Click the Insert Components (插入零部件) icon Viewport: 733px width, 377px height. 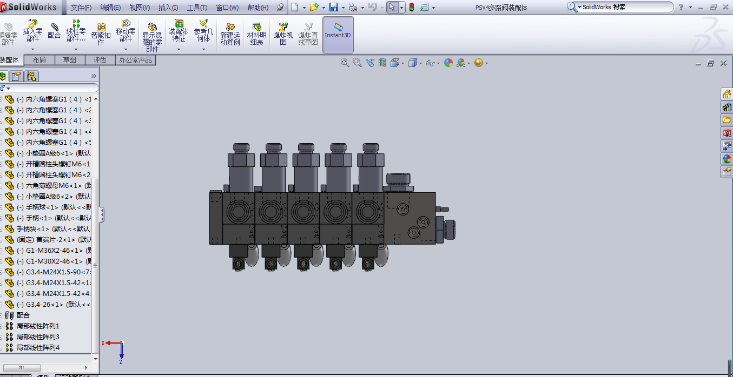coord(33,23)
